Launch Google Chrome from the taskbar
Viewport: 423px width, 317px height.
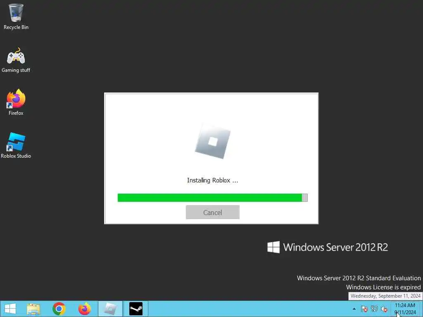(59, 309)
